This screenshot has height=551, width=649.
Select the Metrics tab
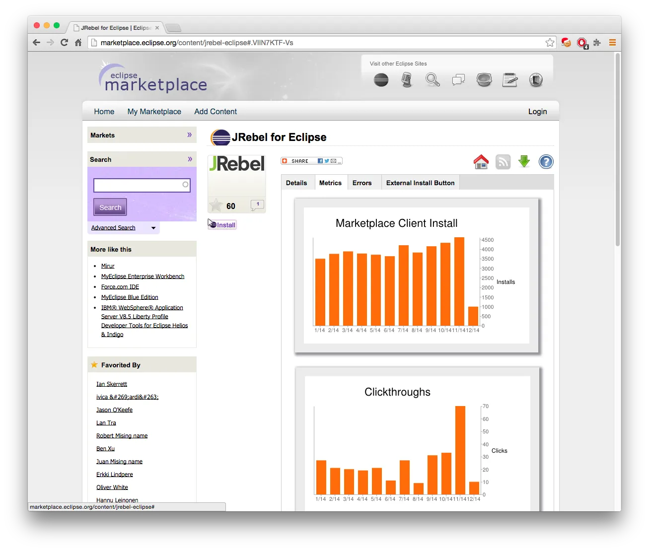(330, 183)
